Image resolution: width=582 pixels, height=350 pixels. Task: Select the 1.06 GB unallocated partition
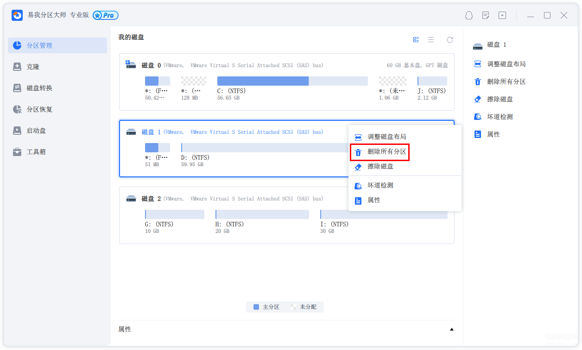click(x=392, y=81)
